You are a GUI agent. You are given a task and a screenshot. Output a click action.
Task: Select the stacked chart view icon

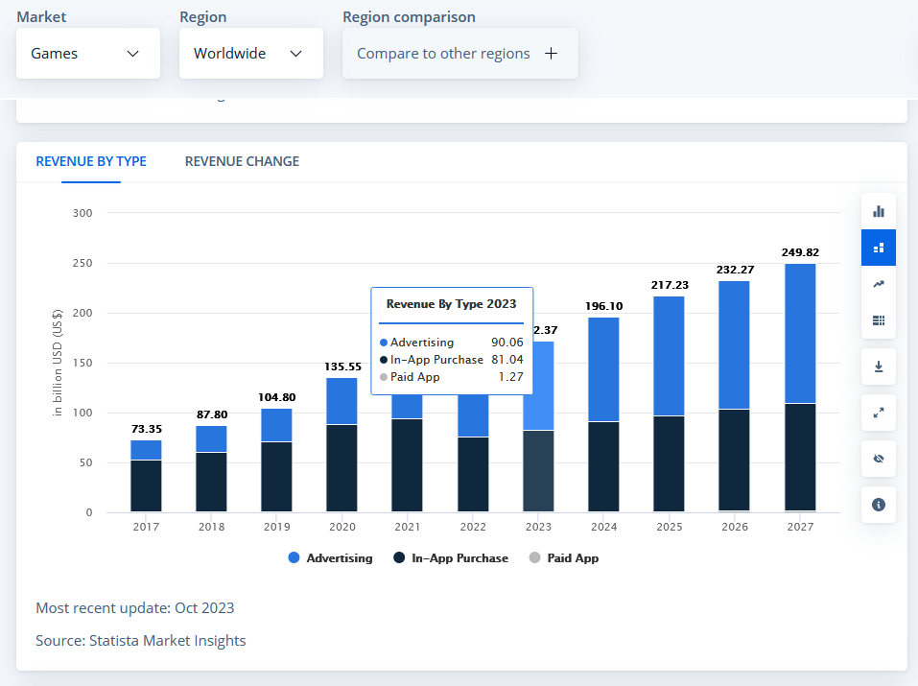coord(878,248)
